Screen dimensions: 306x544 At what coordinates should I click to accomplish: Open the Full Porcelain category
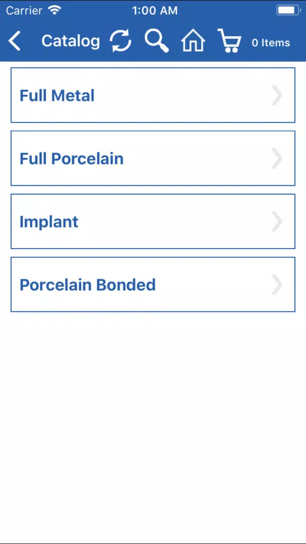point(153,158)
